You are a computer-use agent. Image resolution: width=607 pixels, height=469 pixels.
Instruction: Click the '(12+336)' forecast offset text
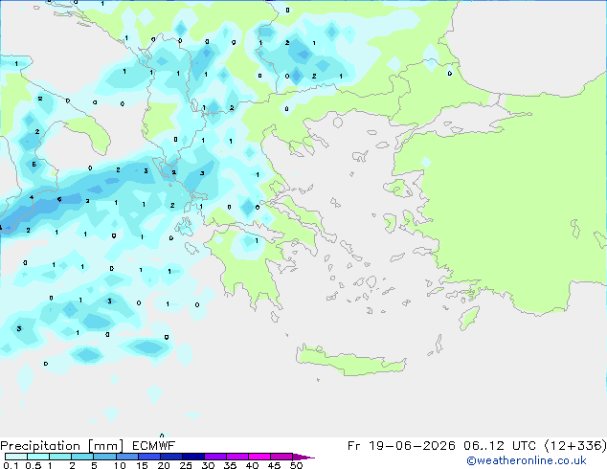(575, 446)
